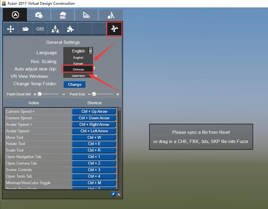Viewport: 268px width, 209px height.
Task: Edit the Ctrl + 2 shortcut button
Action: 94,163
